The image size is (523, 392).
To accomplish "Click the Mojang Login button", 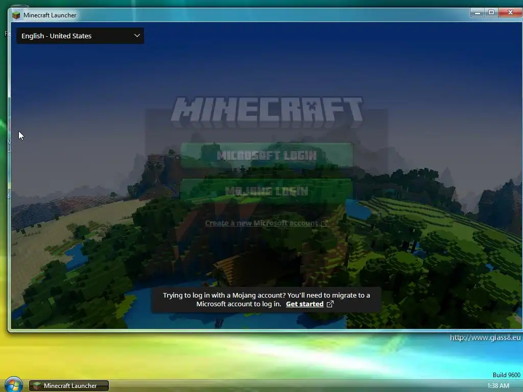I will pos(267,191).
